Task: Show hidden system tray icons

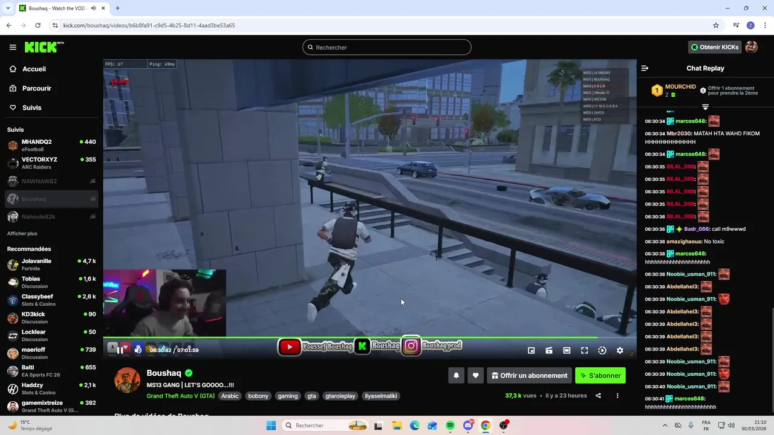Action: point(665,425)
